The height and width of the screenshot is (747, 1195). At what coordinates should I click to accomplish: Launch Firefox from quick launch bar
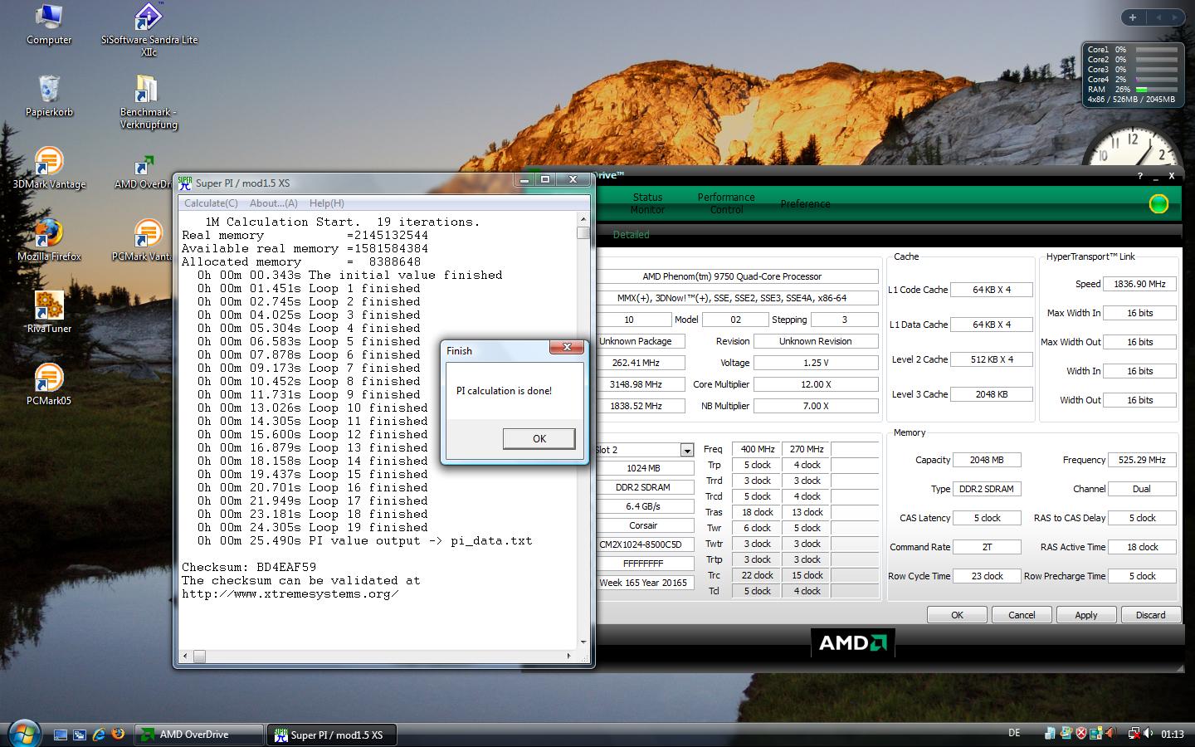118,735
